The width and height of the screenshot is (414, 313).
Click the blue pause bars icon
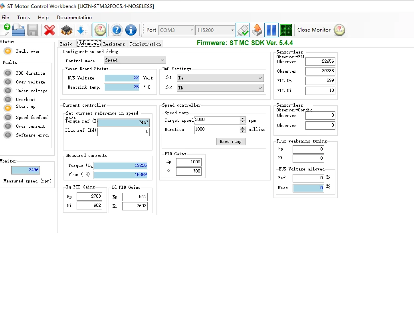[271, 30]
